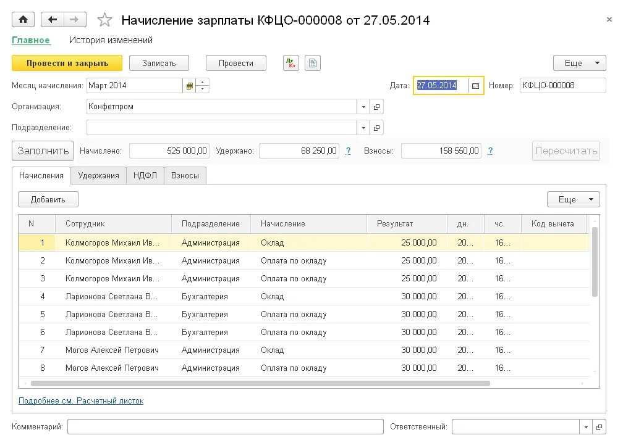Viewport: 623px width, 443px height.
Task: Focus the Комментарий field
Action: (225, 427)
